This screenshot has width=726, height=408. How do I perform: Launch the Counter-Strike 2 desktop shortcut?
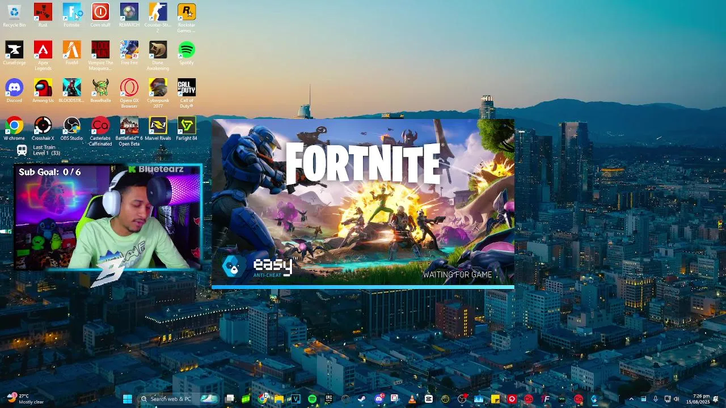158,18
